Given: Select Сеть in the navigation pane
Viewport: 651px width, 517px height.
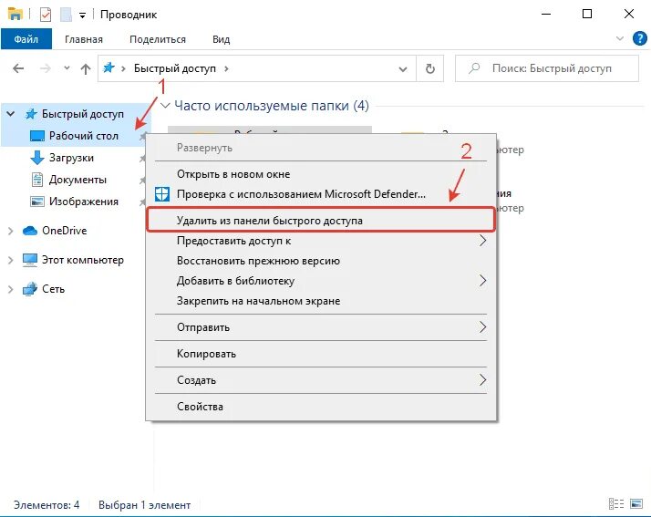Looking at the screenshot, I should (53, 289).
